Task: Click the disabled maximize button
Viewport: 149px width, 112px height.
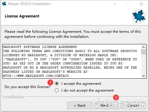Action: [x=128, y=4]
